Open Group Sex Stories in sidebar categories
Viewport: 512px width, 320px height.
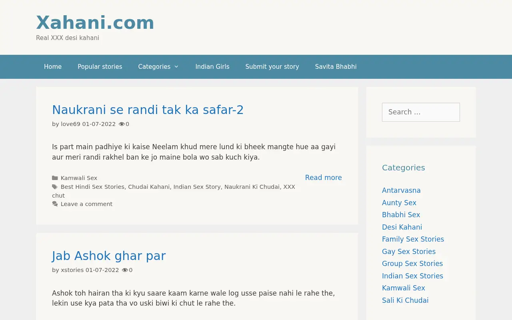pyautogui.click(x=412, y=264)
